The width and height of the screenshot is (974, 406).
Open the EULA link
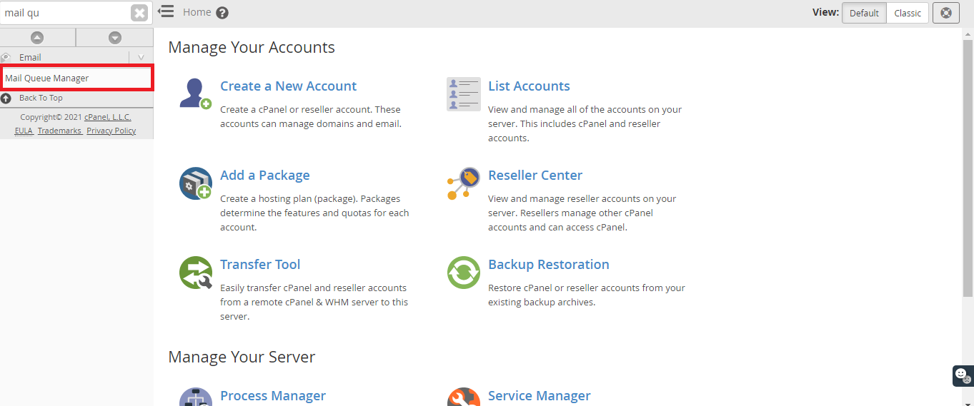pyautogui.click(x=24, y=131)
